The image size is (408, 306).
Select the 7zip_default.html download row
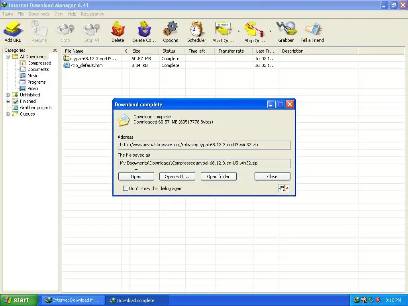233,65
